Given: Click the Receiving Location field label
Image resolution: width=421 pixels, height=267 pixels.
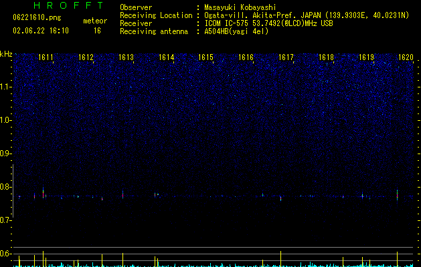Looking at the screenshot, I should (x=156, y=15).
